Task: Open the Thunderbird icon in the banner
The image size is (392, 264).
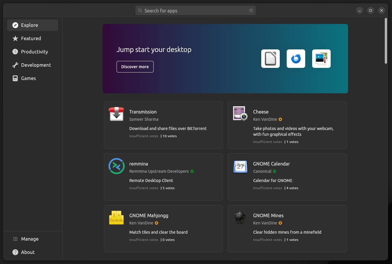Action: [296, 58]
